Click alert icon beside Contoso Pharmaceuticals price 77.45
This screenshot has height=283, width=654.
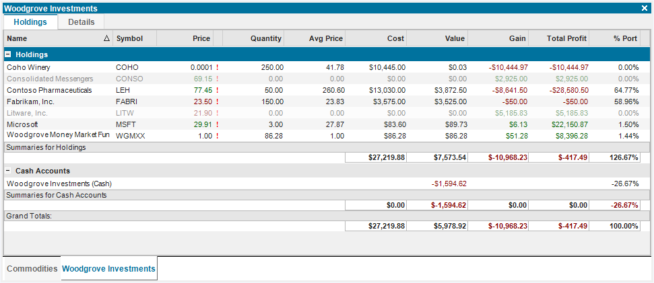(218, 90)
